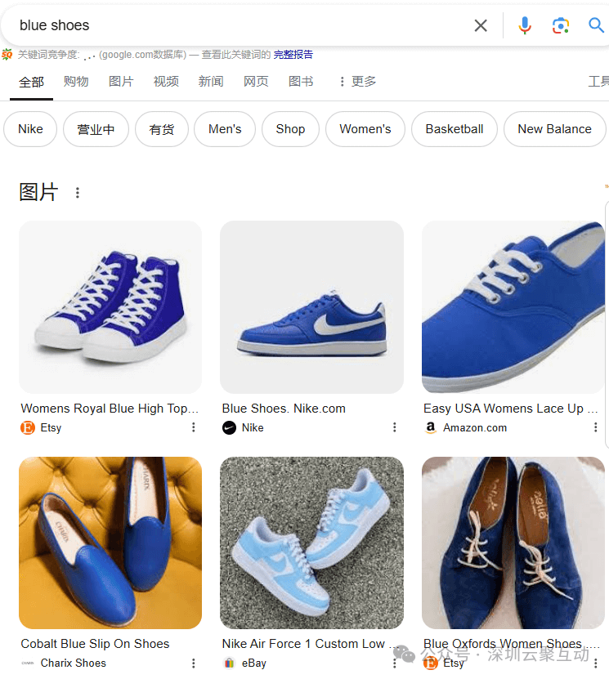609x679 pixels.
Task: Open Womens Royal Blue High Top title
Action: 110,409
